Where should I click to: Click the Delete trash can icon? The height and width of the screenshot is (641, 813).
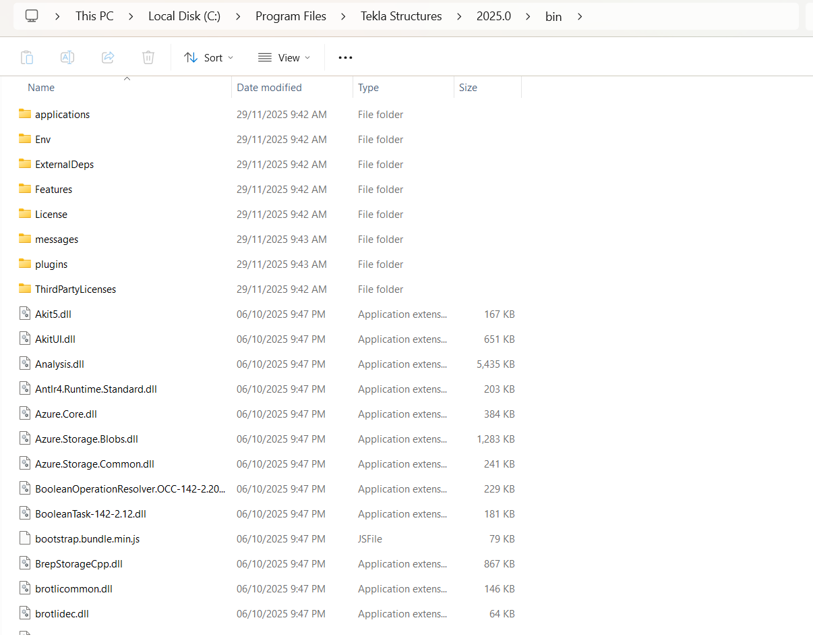[148, 57]
